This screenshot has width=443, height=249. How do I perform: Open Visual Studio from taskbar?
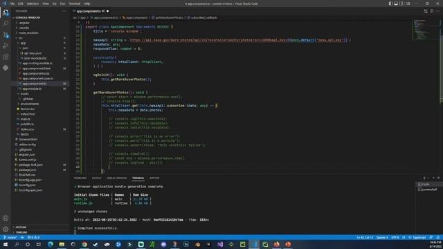click(x=220, y=244)
